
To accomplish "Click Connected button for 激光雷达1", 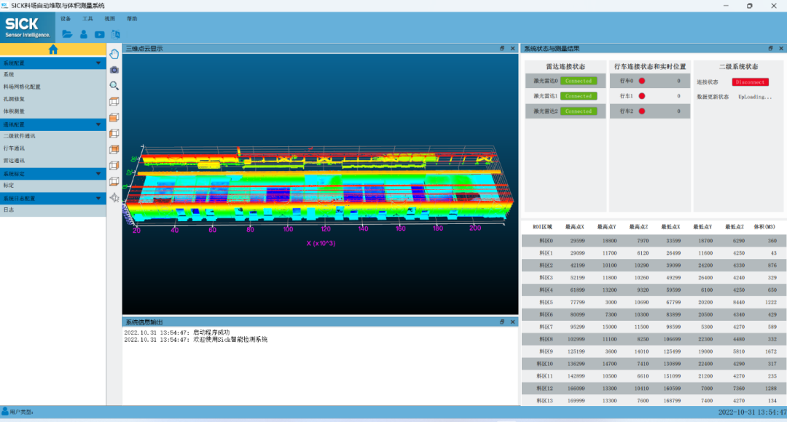I will (x=579, y=96).
